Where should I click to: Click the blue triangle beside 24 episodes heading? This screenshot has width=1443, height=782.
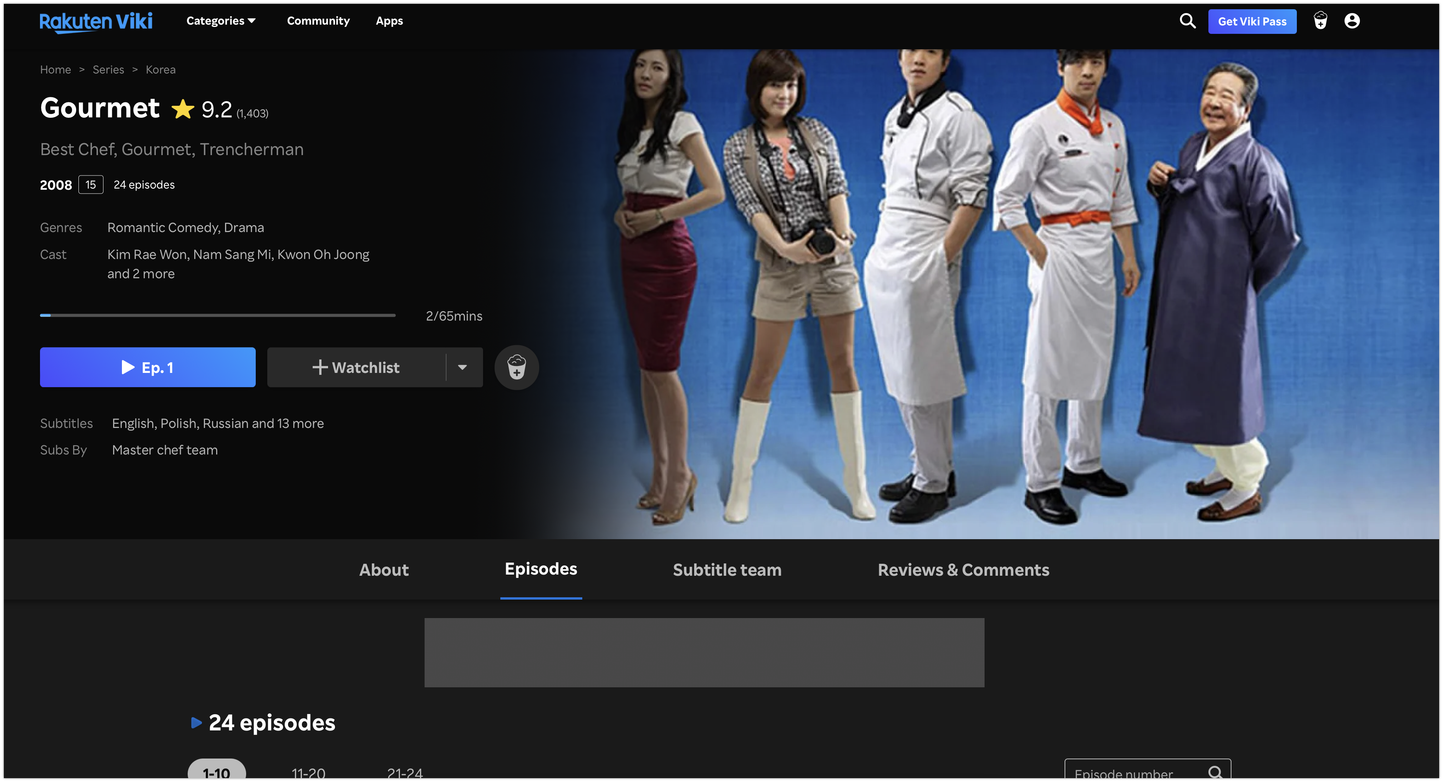click(x=196, y=723)
